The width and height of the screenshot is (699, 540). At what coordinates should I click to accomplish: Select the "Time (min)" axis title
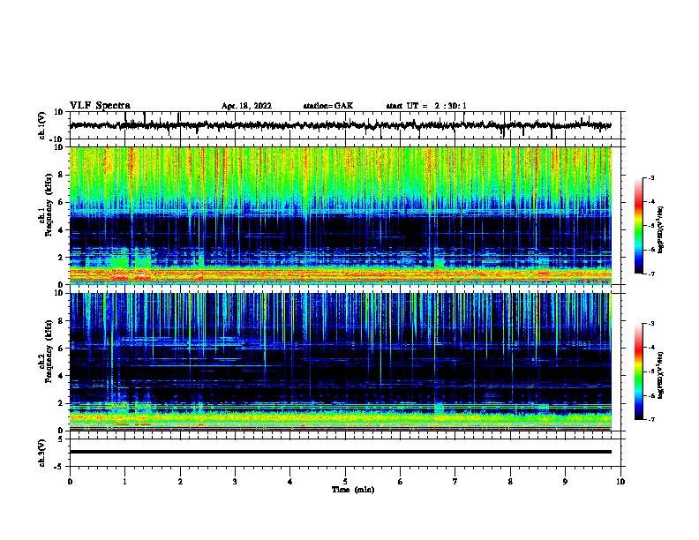point(353,490)
